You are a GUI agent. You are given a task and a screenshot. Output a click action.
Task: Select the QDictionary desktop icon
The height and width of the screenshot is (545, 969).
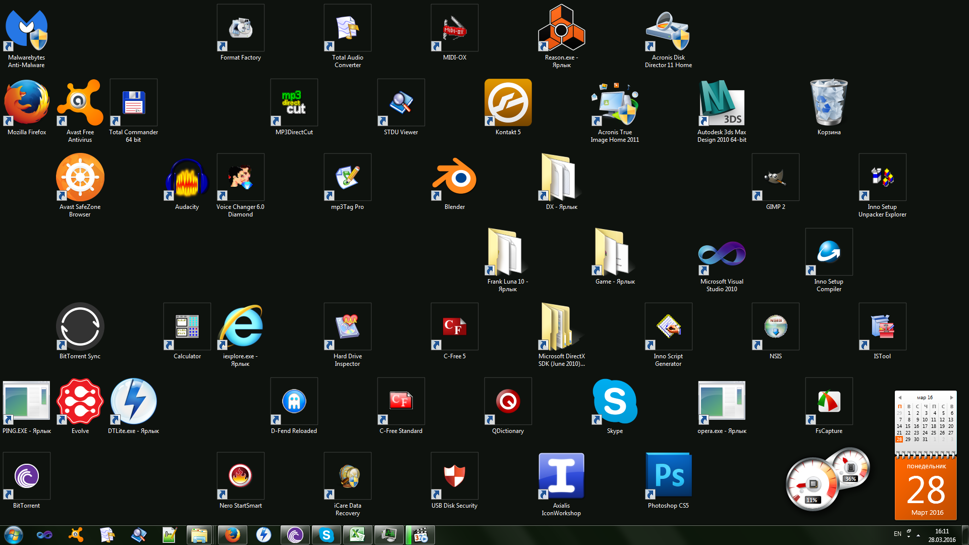[x=508, y=402]
